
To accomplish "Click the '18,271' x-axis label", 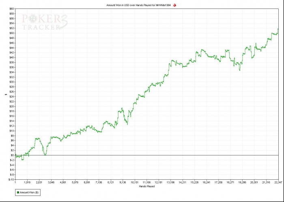I will pos(230,183).
